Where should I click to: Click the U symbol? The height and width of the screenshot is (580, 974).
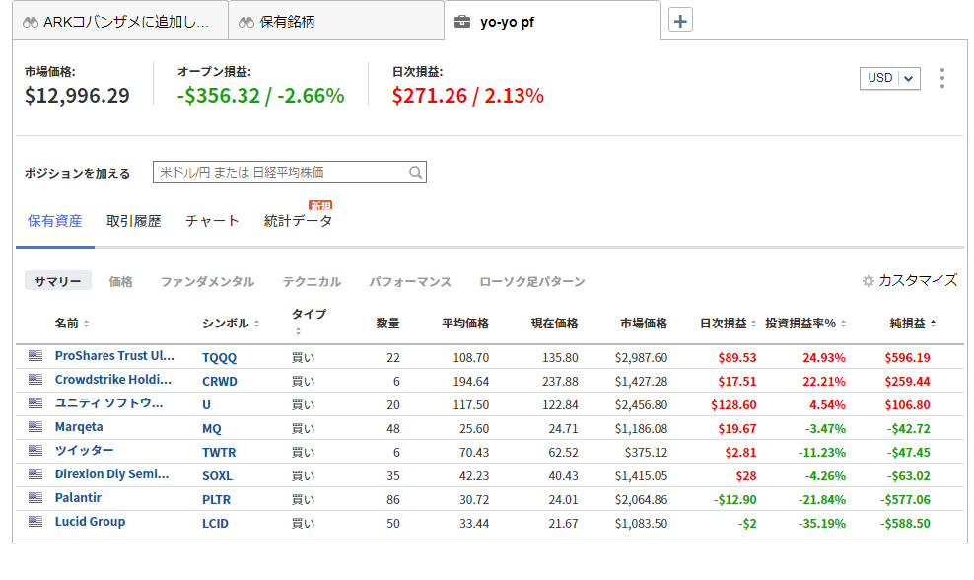[x=206, y=404]
